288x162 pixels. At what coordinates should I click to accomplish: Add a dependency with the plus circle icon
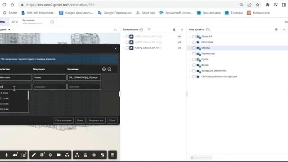pyautogui.click(x=141, y=30)
